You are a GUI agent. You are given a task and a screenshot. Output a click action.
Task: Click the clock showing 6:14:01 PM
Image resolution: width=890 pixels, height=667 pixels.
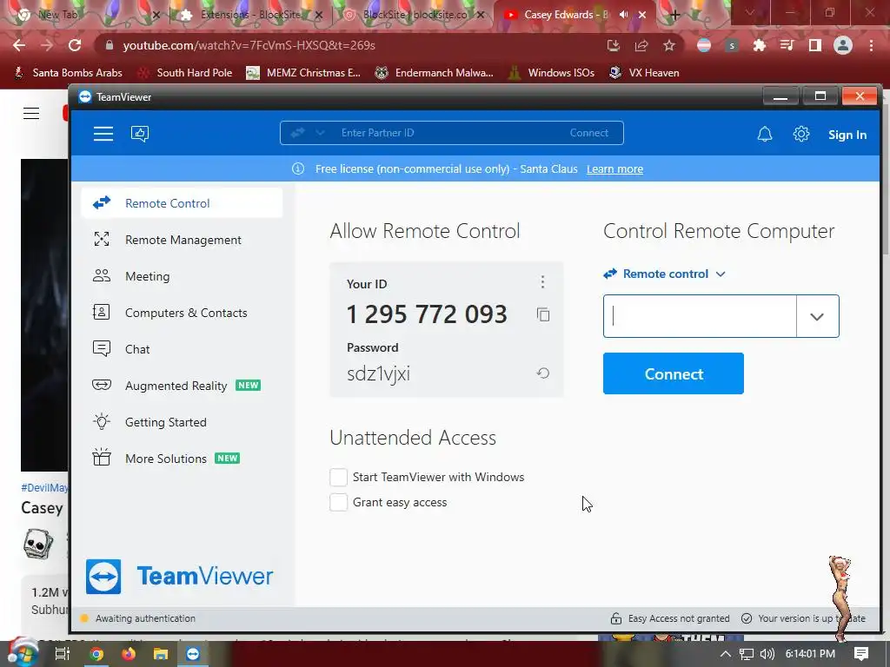[810, 654]
